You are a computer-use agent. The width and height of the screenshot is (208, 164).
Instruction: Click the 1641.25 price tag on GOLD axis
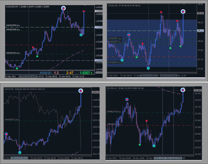[x=96, y=92]
